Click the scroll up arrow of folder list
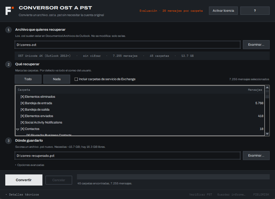The height and width of the screenshot is (199, 275). click(267, 88)
